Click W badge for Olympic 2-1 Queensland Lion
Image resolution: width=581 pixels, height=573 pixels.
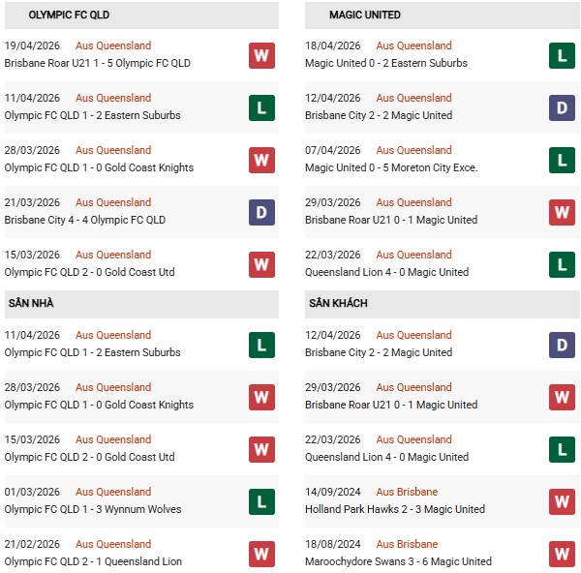tap(261, 554)
